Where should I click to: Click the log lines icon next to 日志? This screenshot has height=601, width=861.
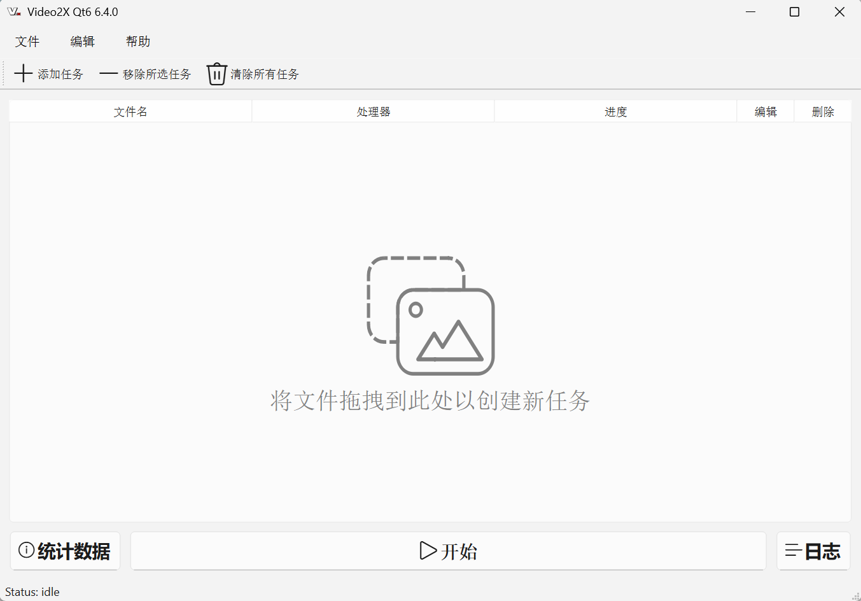click(x=793, y=551)
